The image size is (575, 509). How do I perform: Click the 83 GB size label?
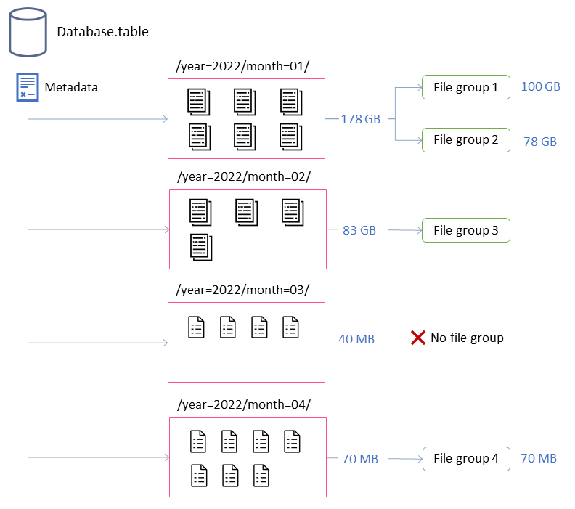point(359,231)
